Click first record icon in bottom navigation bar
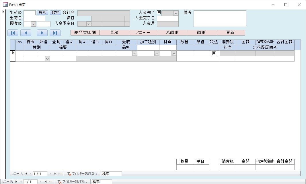The image size is (306, 184). pyautogui.click(x=16, y=182)
